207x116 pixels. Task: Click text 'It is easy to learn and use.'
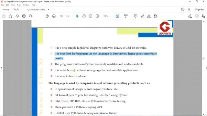coord(71,76)
